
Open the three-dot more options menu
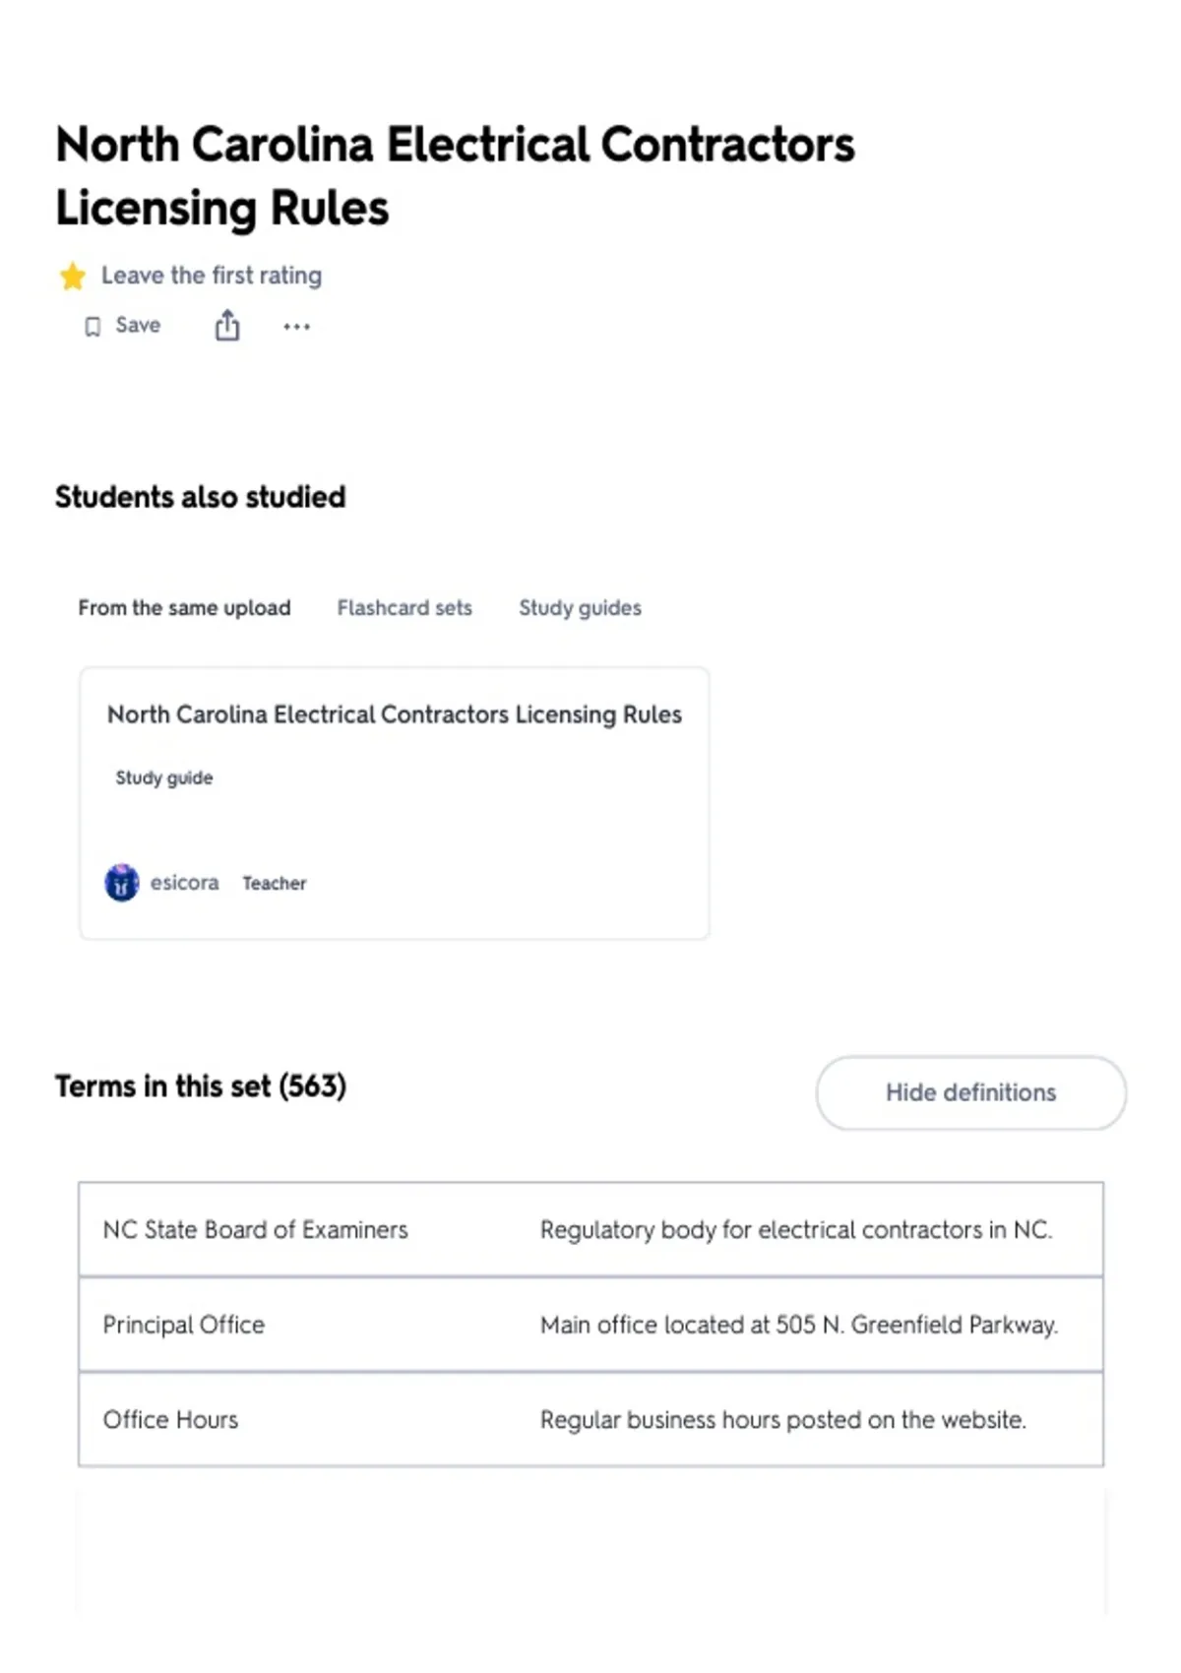(296, 327)
